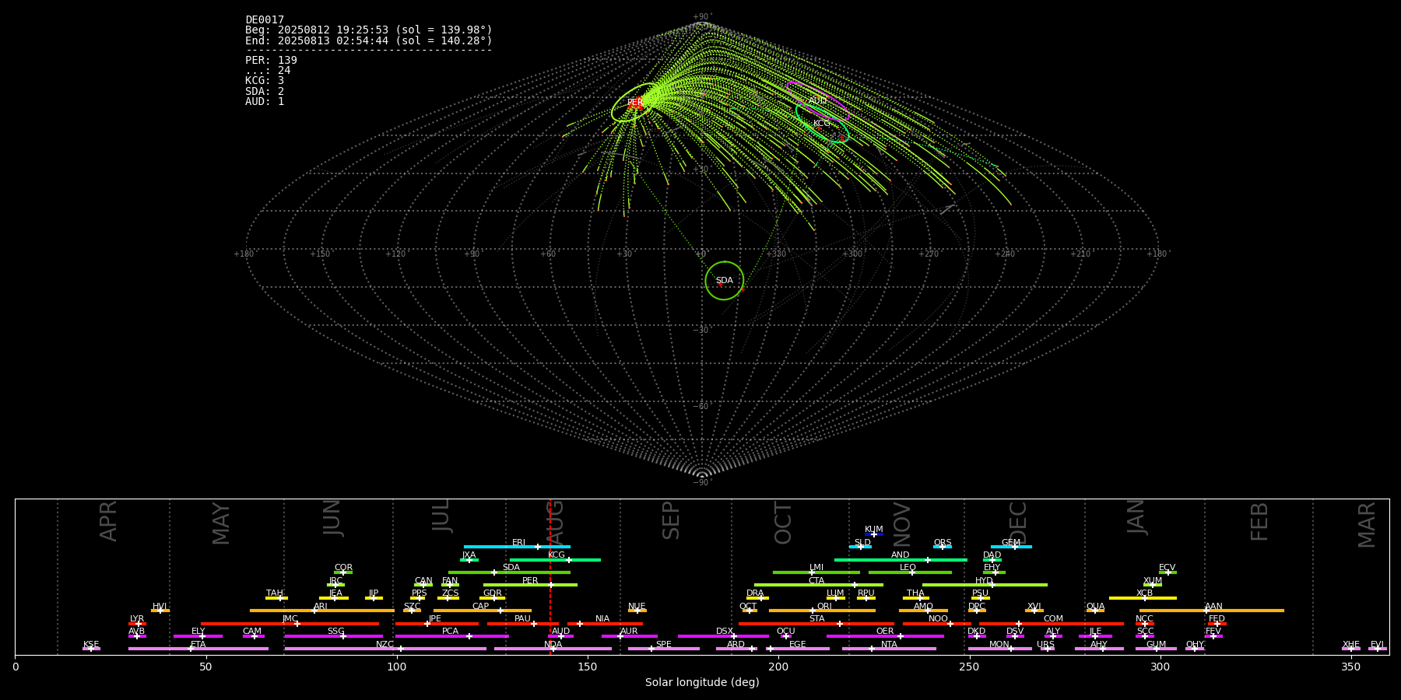Click the NZC pink bar in the timeline
This screenshot has height=700, width=1401.
[385, 649]
